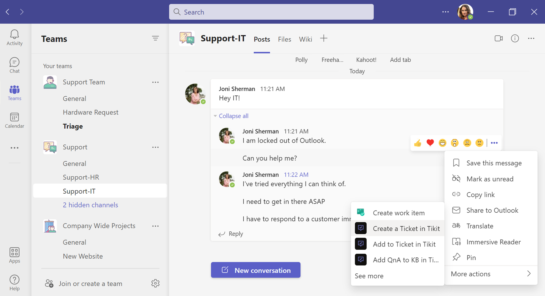Open General channel under Company Wide Projects
This screenshot has height=296, width=545.
click(x=75, y=242)
